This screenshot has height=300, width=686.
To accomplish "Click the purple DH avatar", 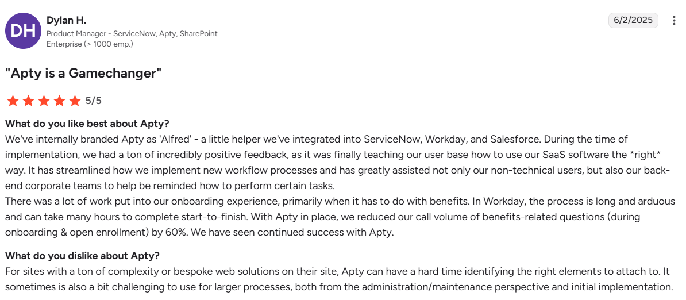I will pos(23,31).
